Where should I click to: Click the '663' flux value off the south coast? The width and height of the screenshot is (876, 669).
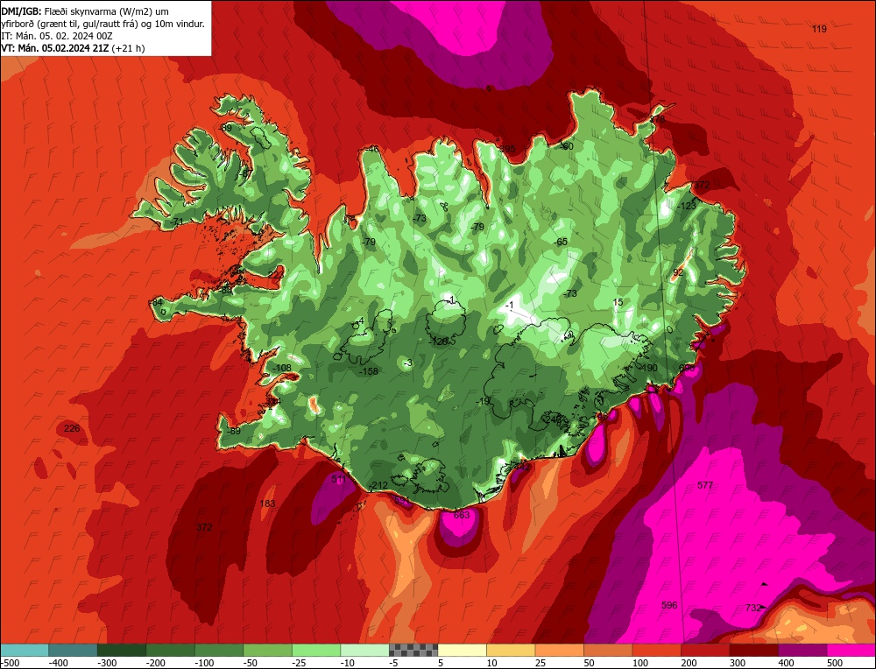pyautogui.click(x=462, y=515)
